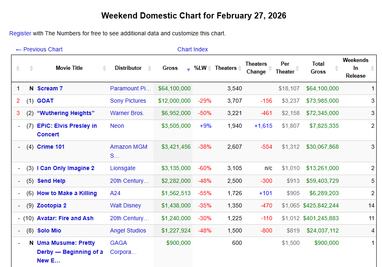382x267 pixels.
Task: Toggle the Gross column sort arrow
Action: point(188,70)
